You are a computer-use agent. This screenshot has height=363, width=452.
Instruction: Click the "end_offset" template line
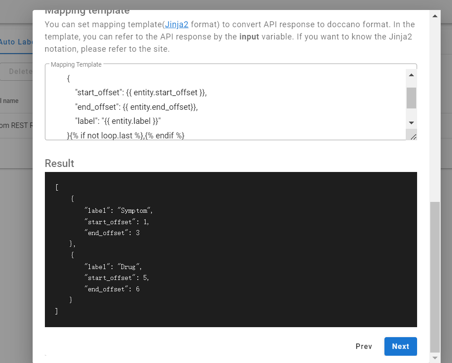click(x=136, y=107)
